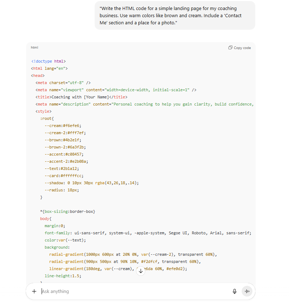Viewport: 289px width, 303px height.
Task: Click the meta viewport line
Action: [115, 90]
